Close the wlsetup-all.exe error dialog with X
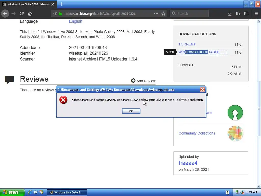Image resolution: width=261 pixels, height=196 pixels. pos(202,90)
